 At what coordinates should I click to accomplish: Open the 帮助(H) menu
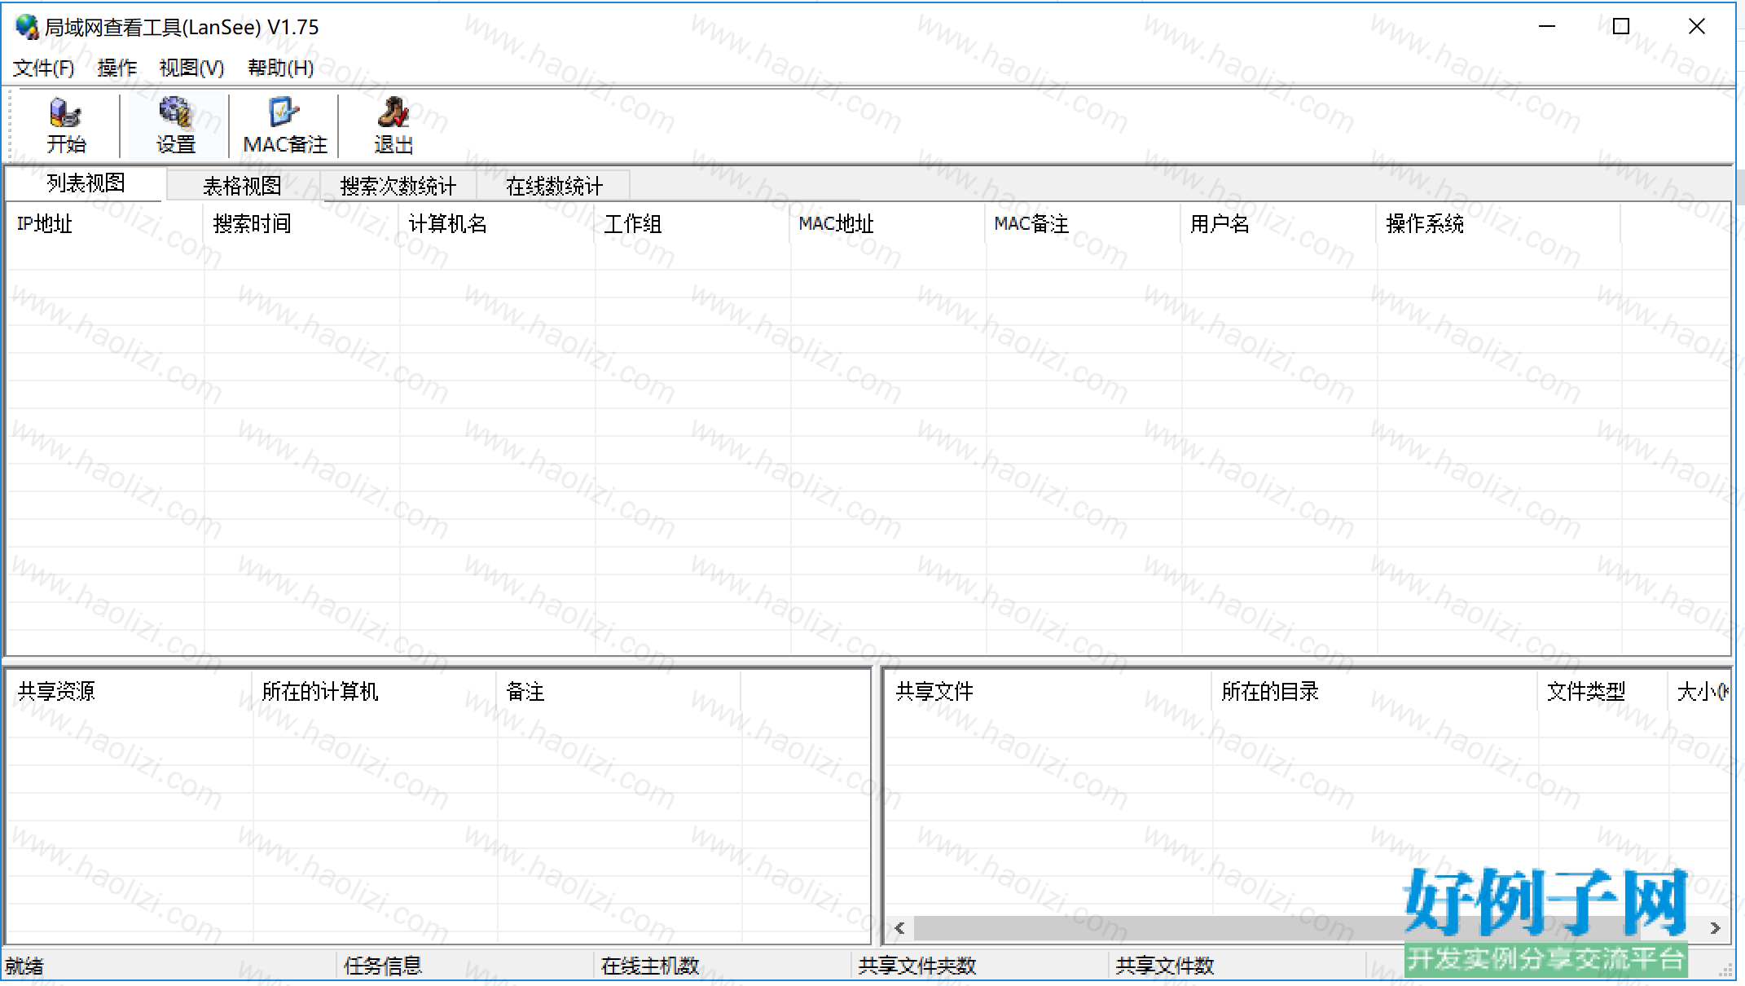[x=280, y=68]
